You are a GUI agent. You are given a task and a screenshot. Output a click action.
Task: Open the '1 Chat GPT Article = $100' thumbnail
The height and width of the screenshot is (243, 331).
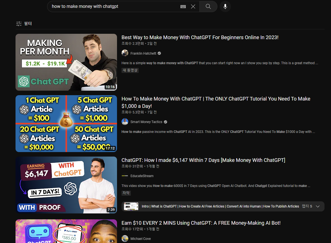(66, 124)
